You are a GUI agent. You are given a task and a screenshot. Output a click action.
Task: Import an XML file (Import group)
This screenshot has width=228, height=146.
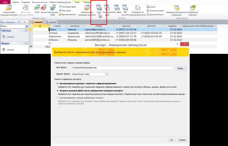(x=65, y=11)
